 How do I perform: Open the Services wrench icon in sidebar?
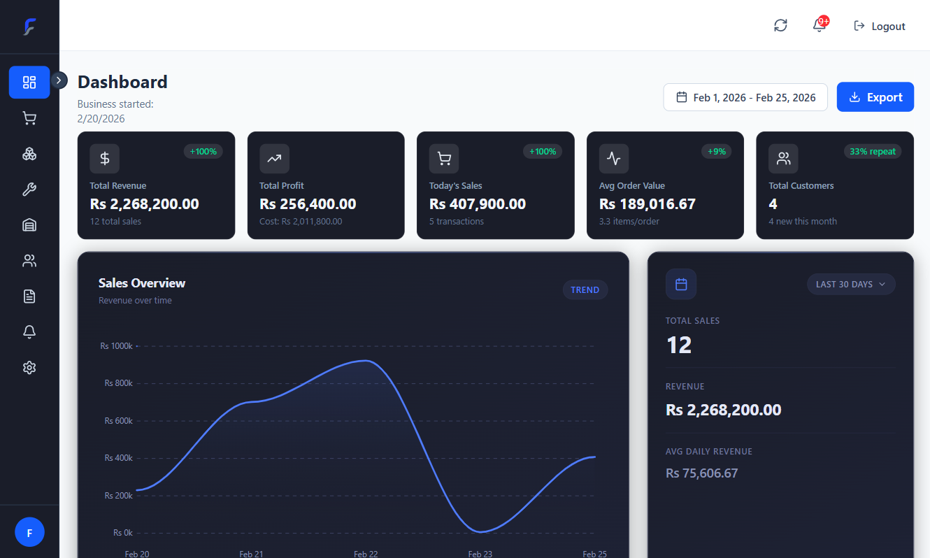point(29,189)
